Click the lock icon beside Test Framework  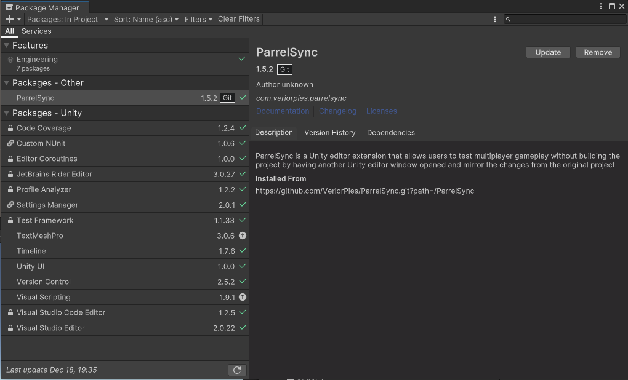[x=10, y=220]
